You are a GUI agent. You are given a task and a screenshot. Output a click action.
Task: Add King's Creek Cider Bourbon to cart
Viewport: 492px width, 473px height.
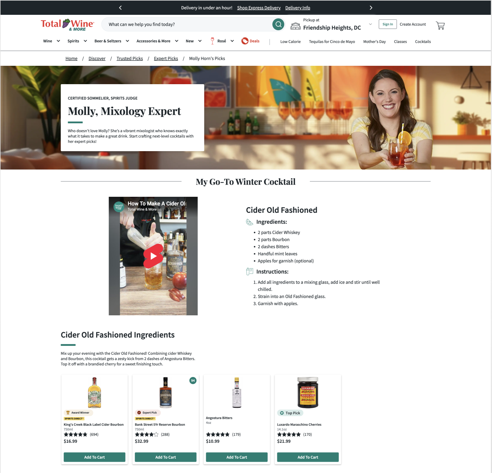(95, 457)
